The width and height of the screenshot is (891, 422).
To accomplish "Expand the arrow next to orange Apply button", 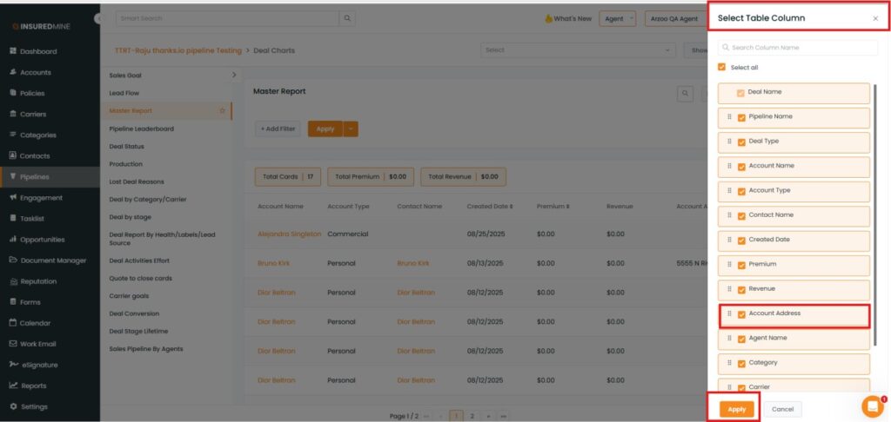I will [x=351, y=129].
